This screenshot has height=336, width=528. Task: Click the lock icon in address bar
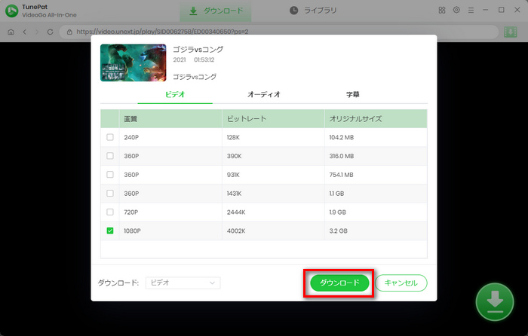tap(69, 32)
